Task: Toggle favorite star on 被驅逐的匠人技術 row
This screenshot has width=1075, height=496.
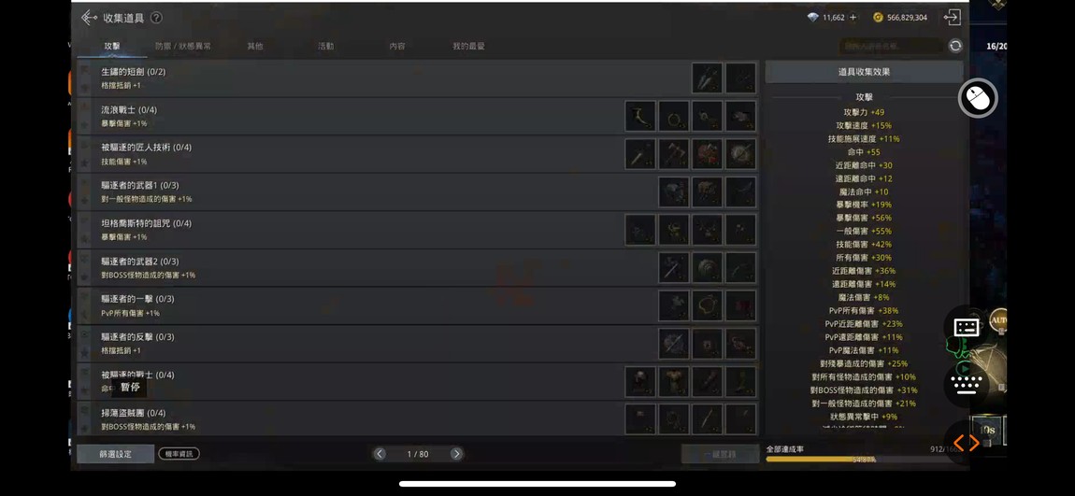Action: 84,163
